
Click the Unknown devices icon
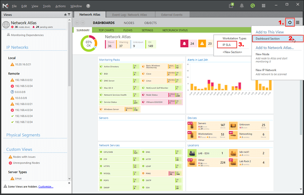233,126
